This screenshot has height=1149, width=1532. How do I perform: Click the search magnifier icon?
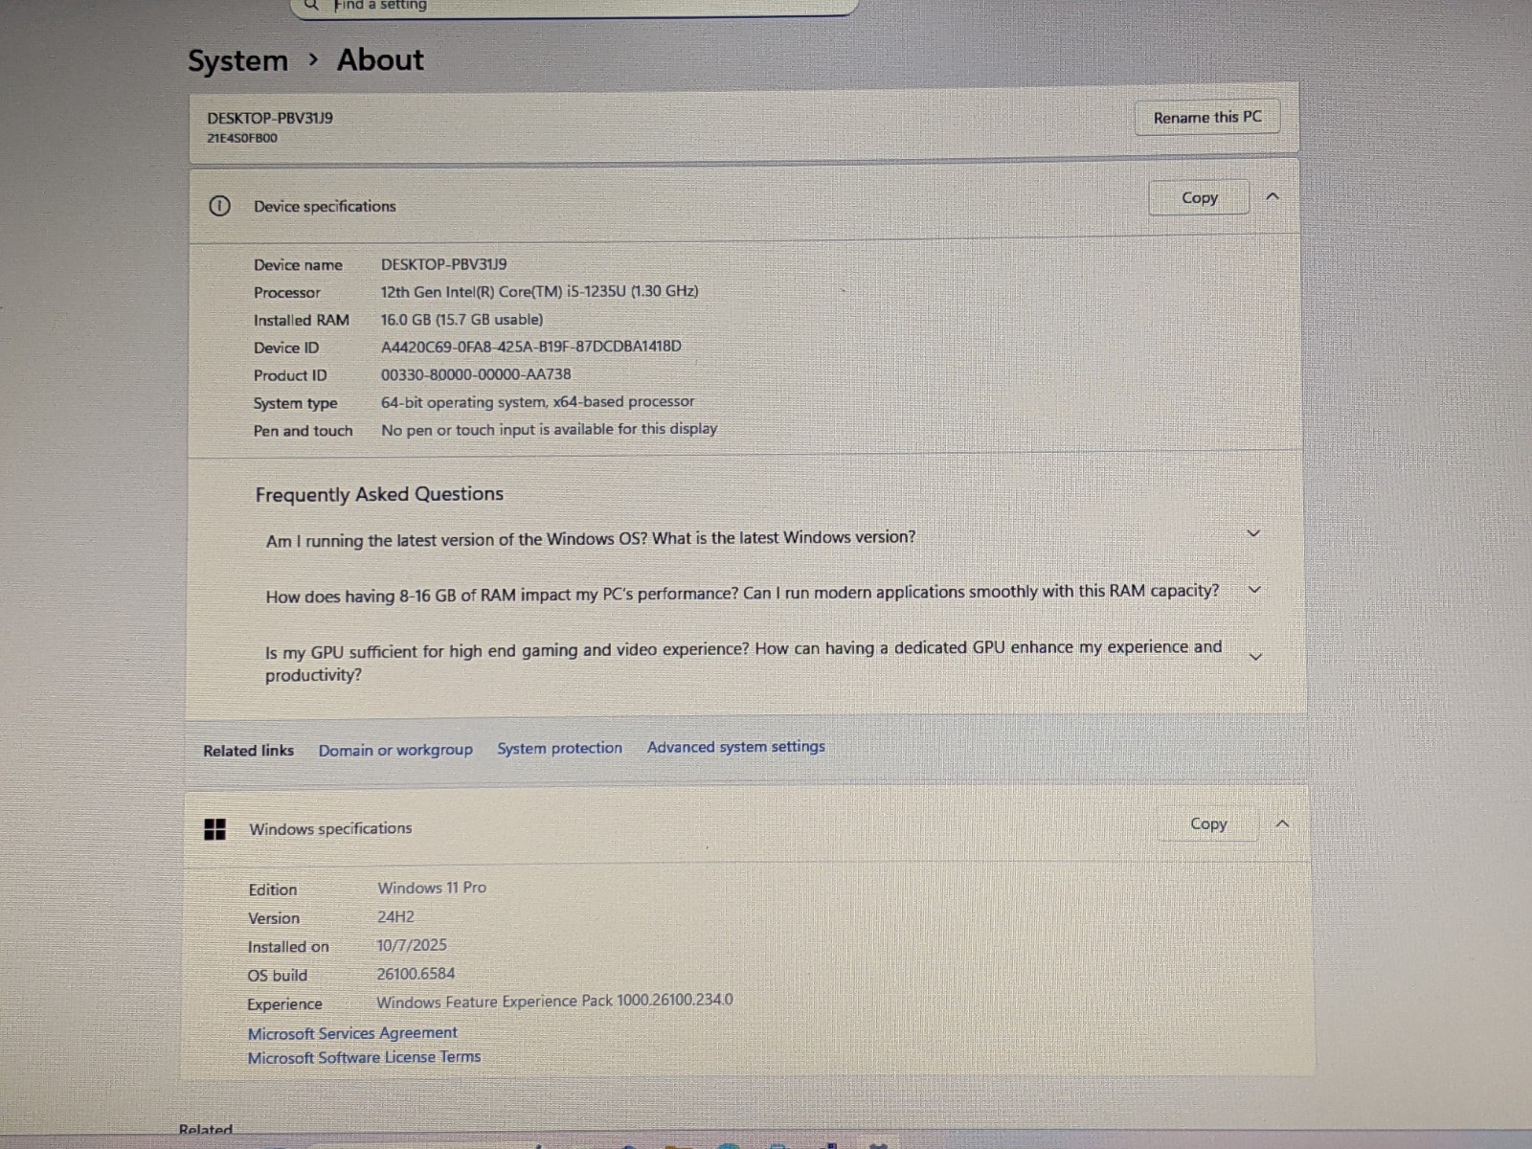click(311, 5)
